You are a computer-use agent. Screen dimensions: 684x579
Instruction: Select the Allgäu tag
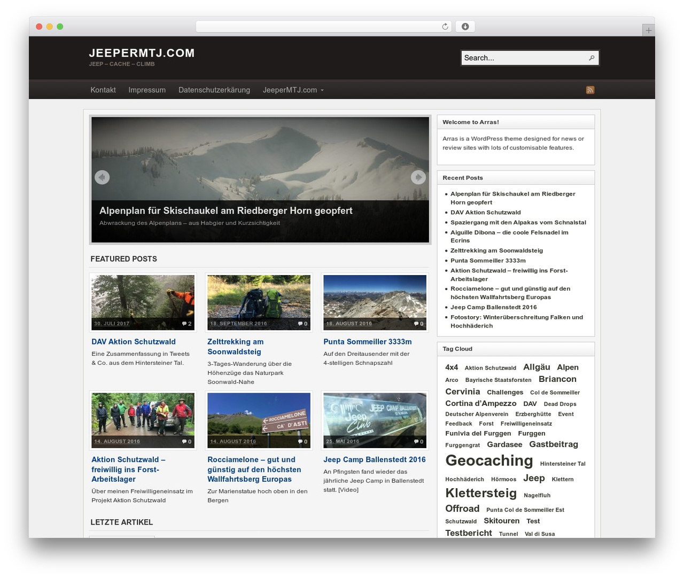537,367
